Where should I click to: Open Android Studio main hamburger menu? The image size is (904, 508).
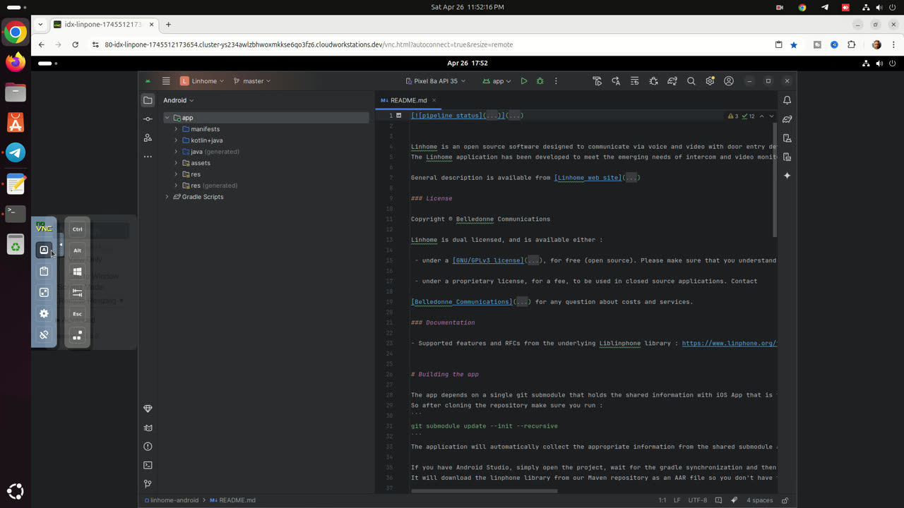point(166,81)
